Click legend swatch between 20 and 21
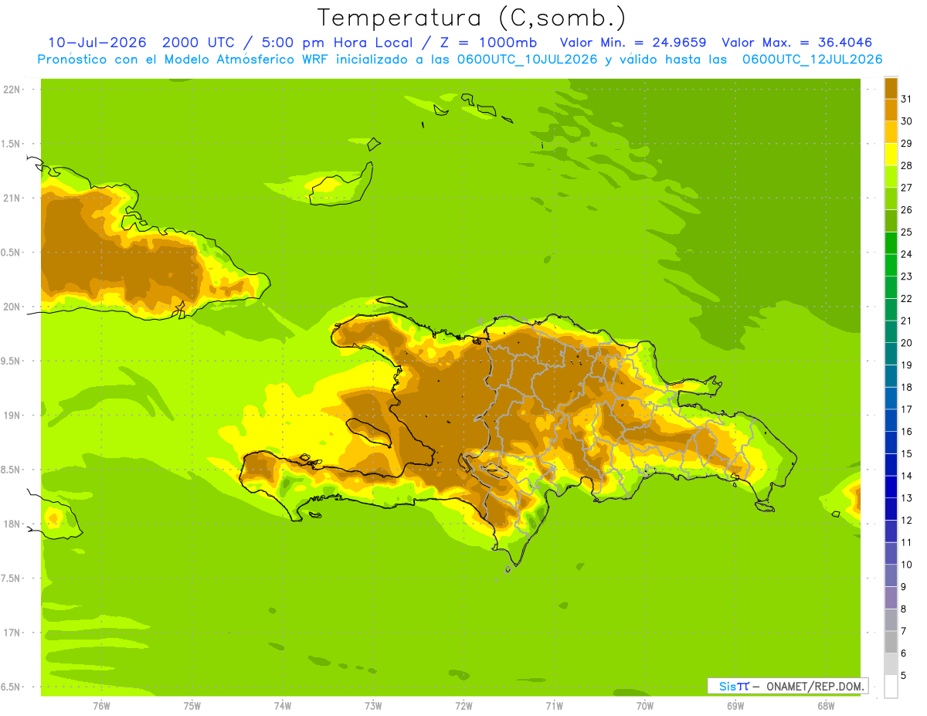The image size is (927, 716). (x=891, y=331)
